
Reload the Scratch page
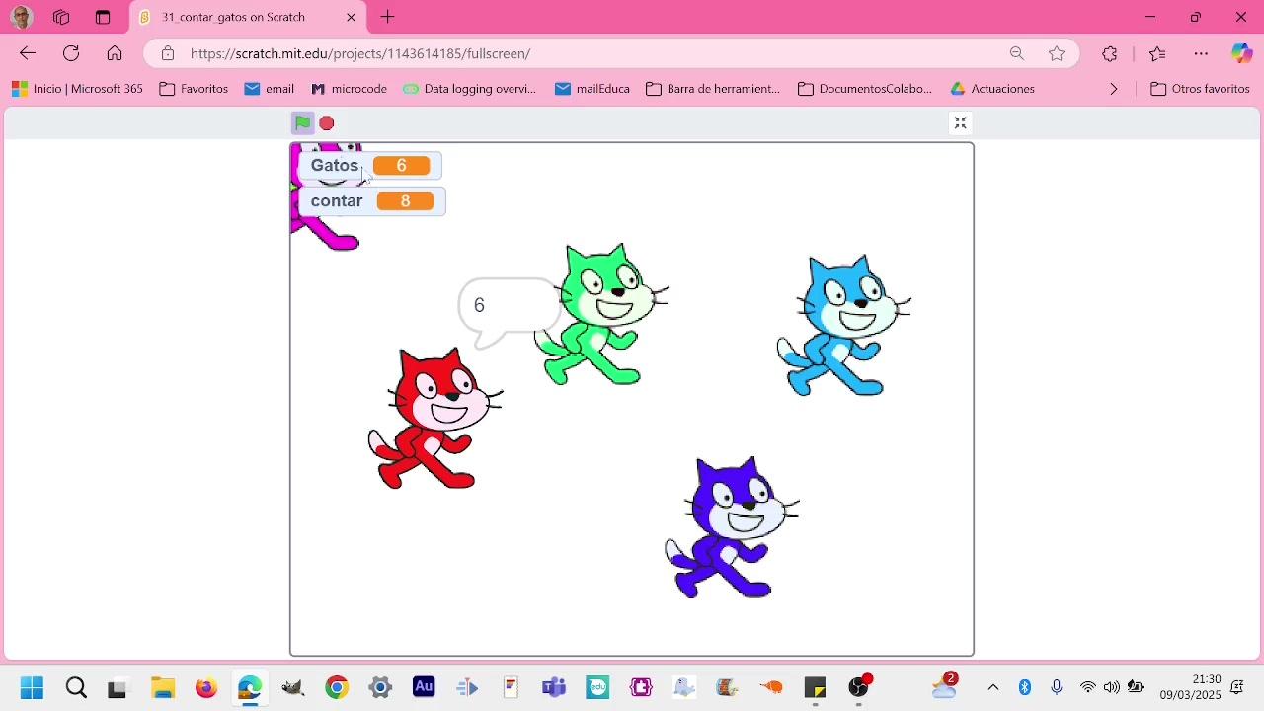pos(71,53)
